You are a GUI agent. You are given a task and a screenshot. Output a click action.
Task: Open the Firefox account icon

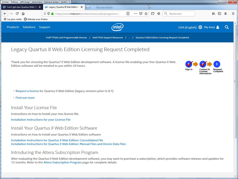225,14
